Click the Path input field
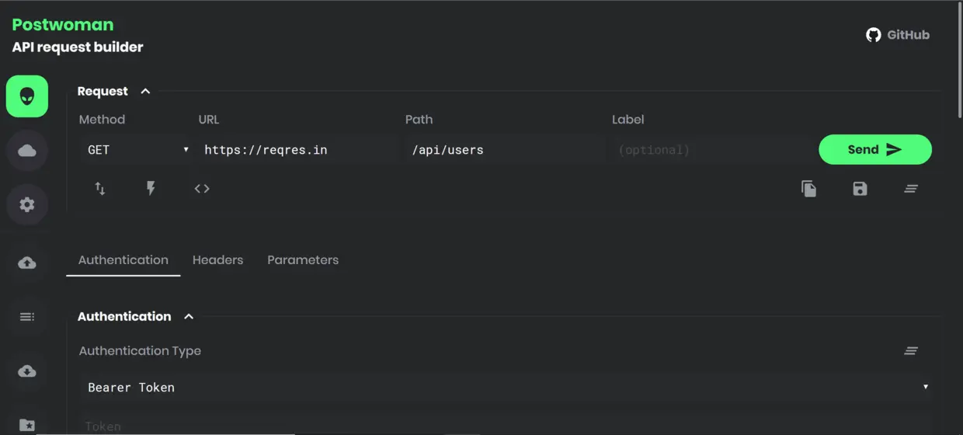 (x=504, y=150)
